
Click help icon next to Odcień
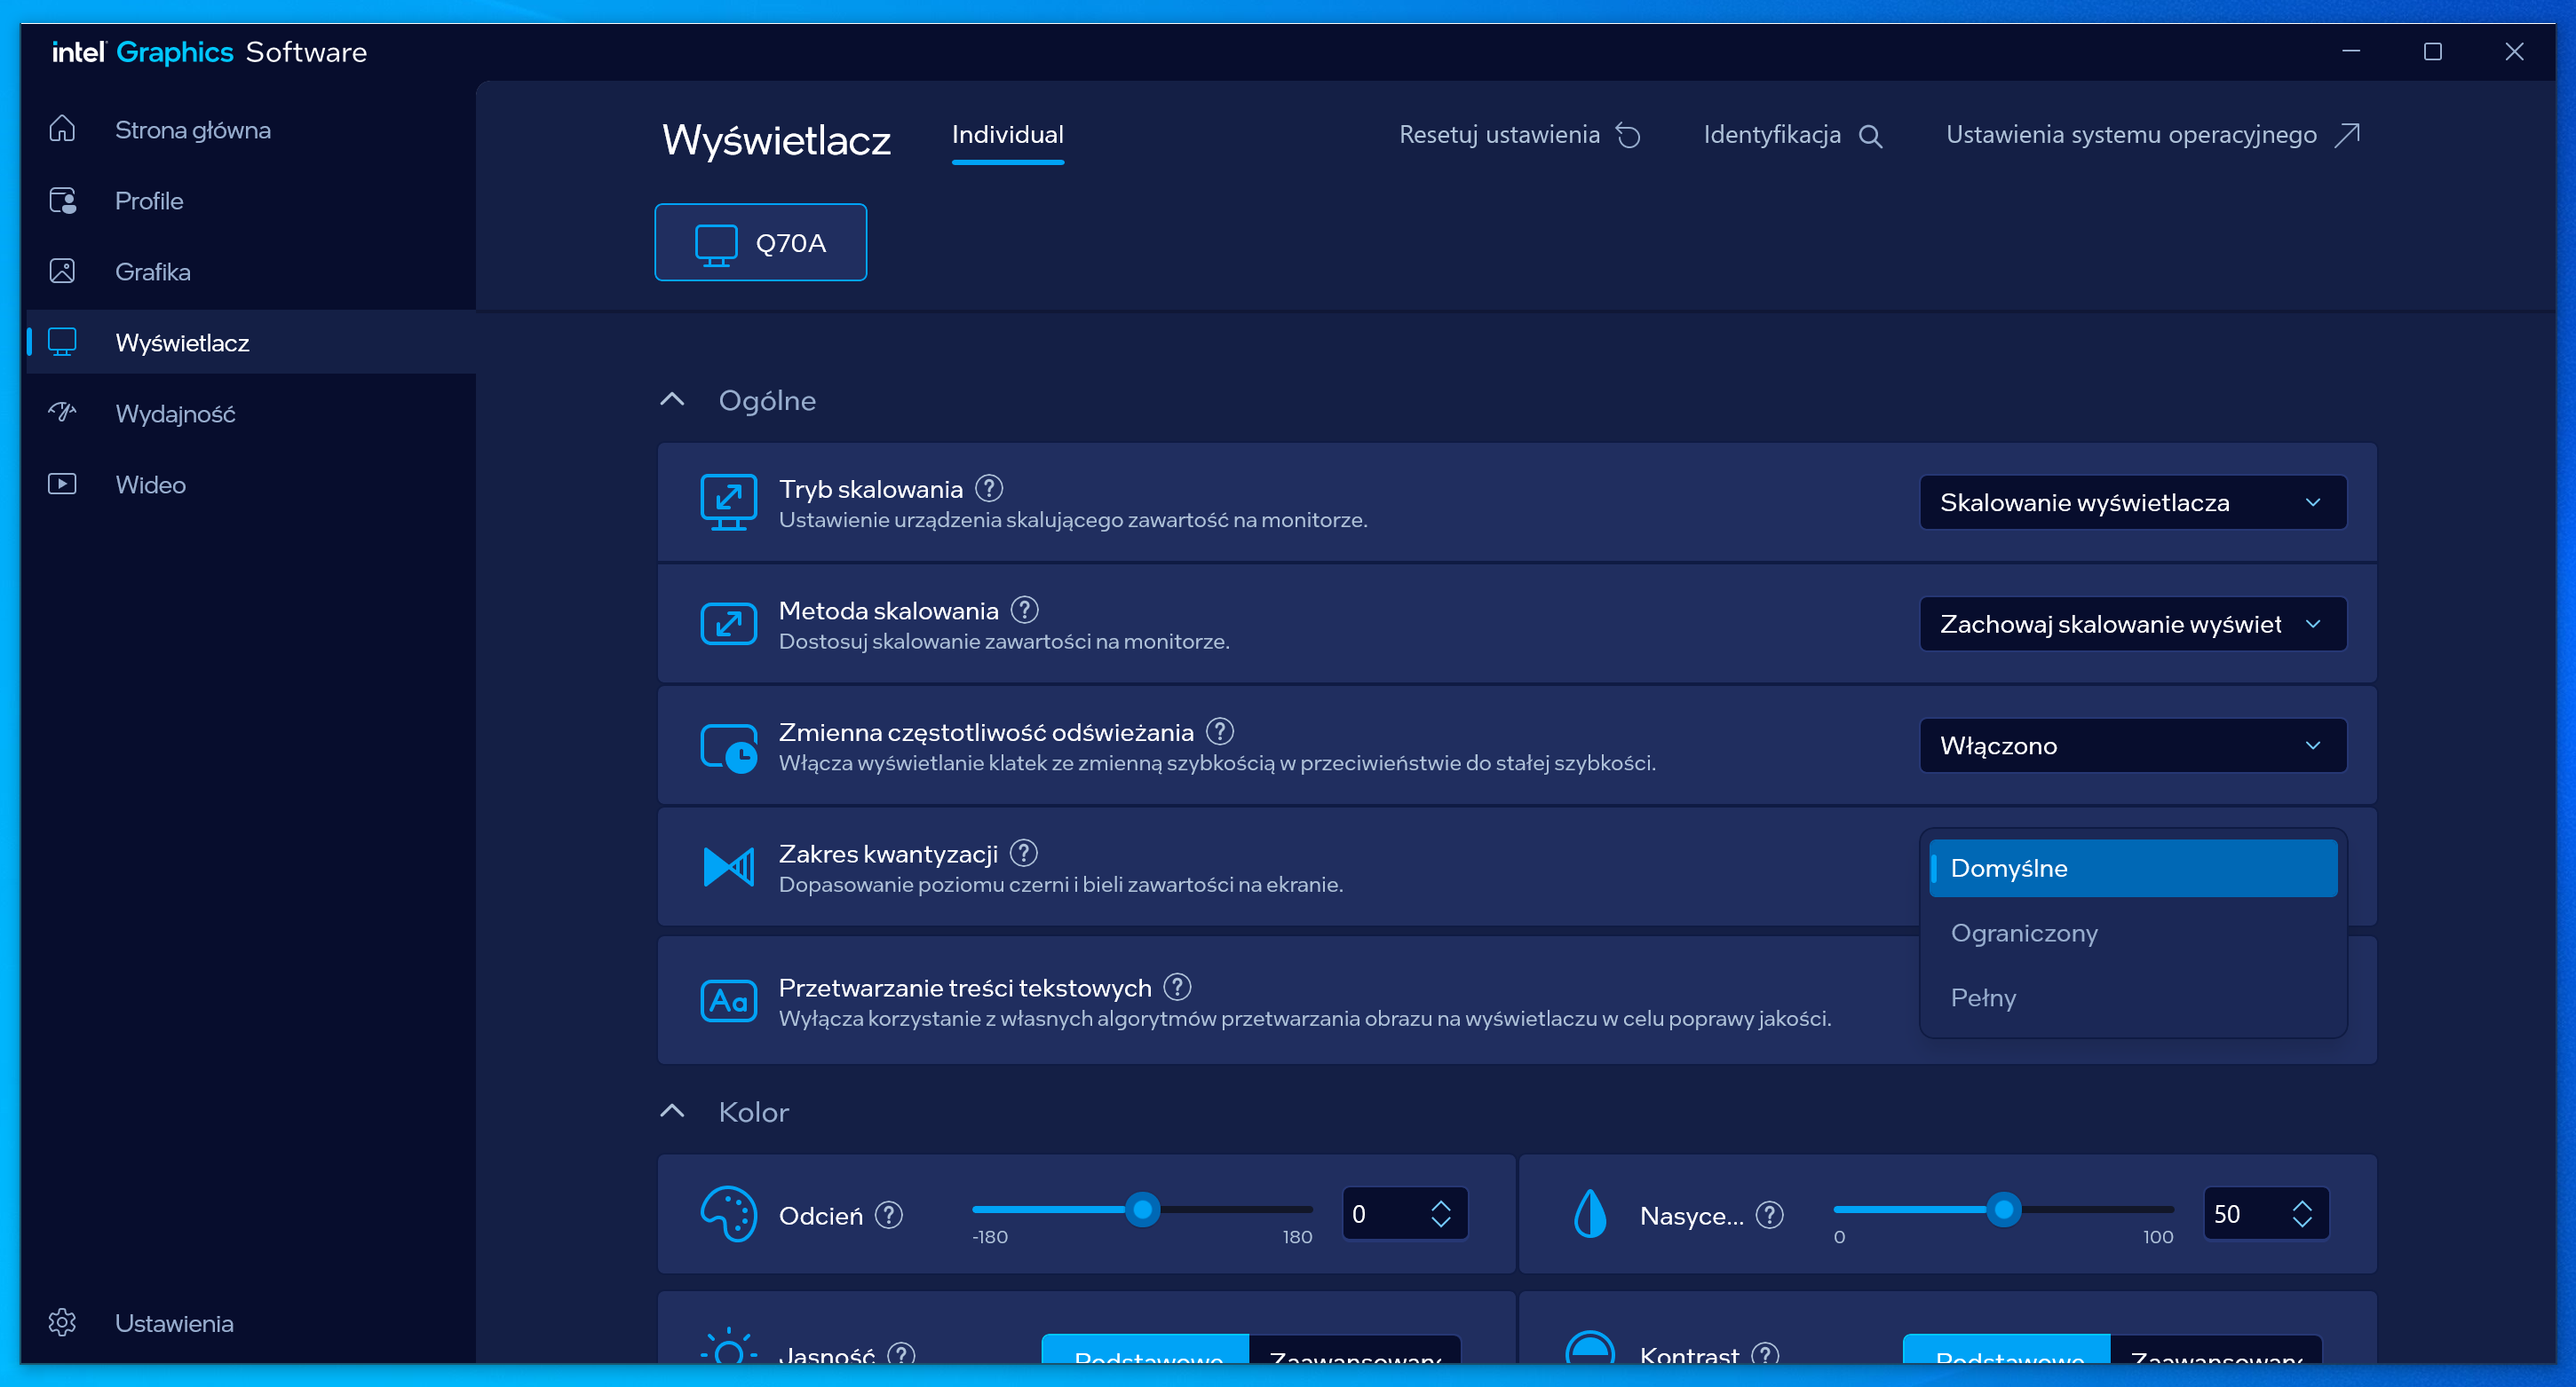888,1215
